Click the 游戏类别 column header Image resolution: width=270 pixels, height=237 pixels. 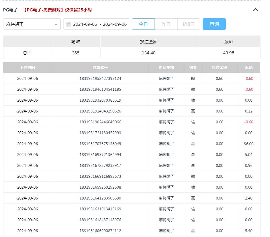tap(166, 68)
